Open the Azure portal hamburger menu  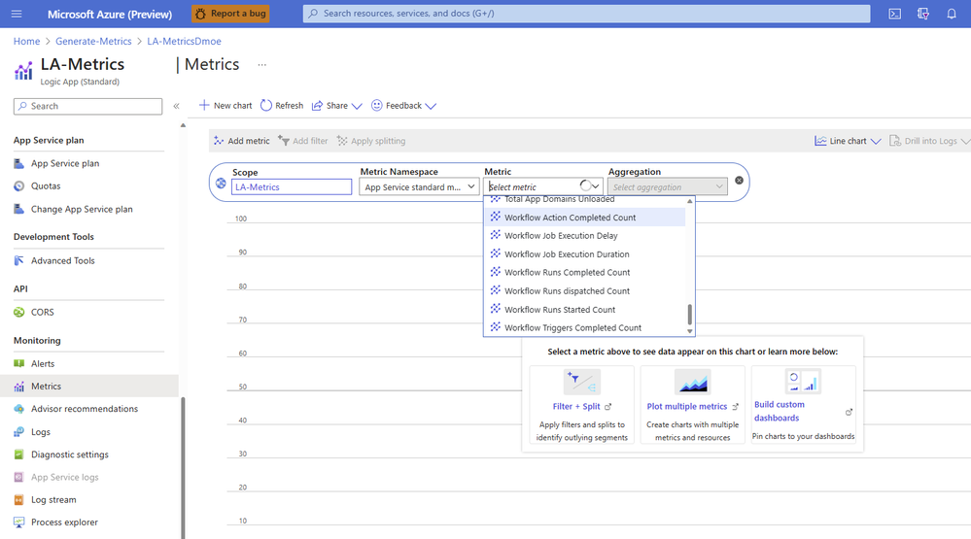point(17,14)
